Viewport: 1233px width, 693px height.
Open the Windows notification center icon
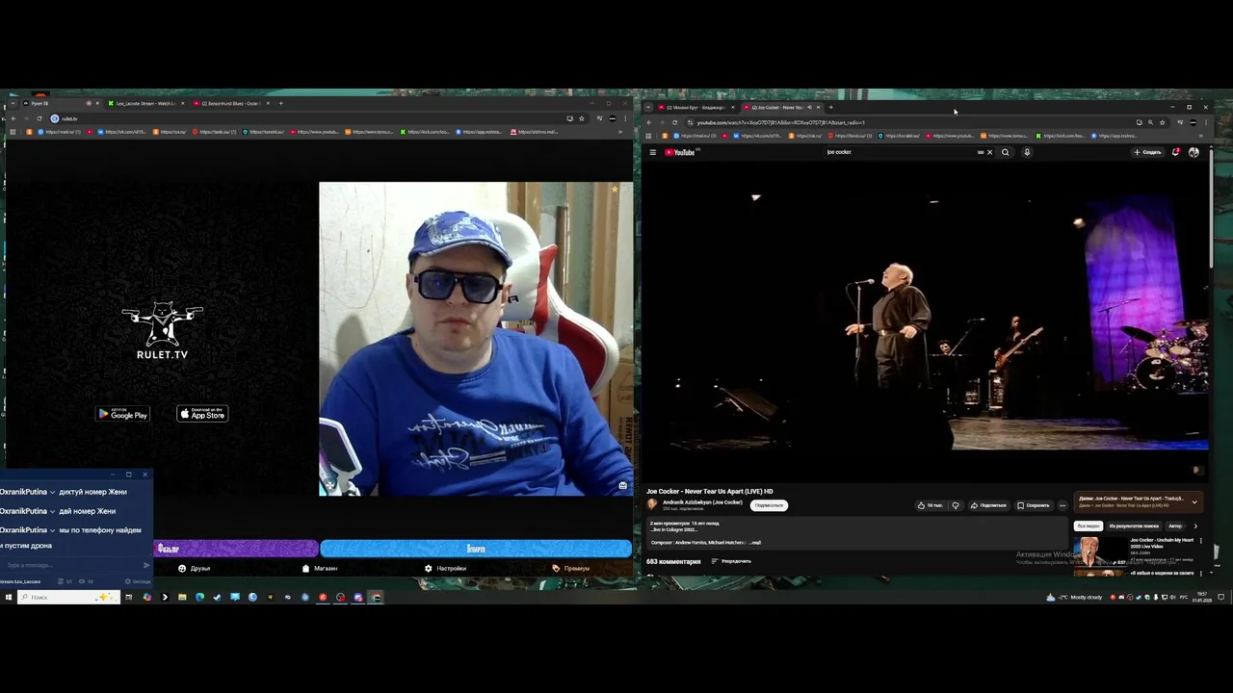[x=1222, y=597]
